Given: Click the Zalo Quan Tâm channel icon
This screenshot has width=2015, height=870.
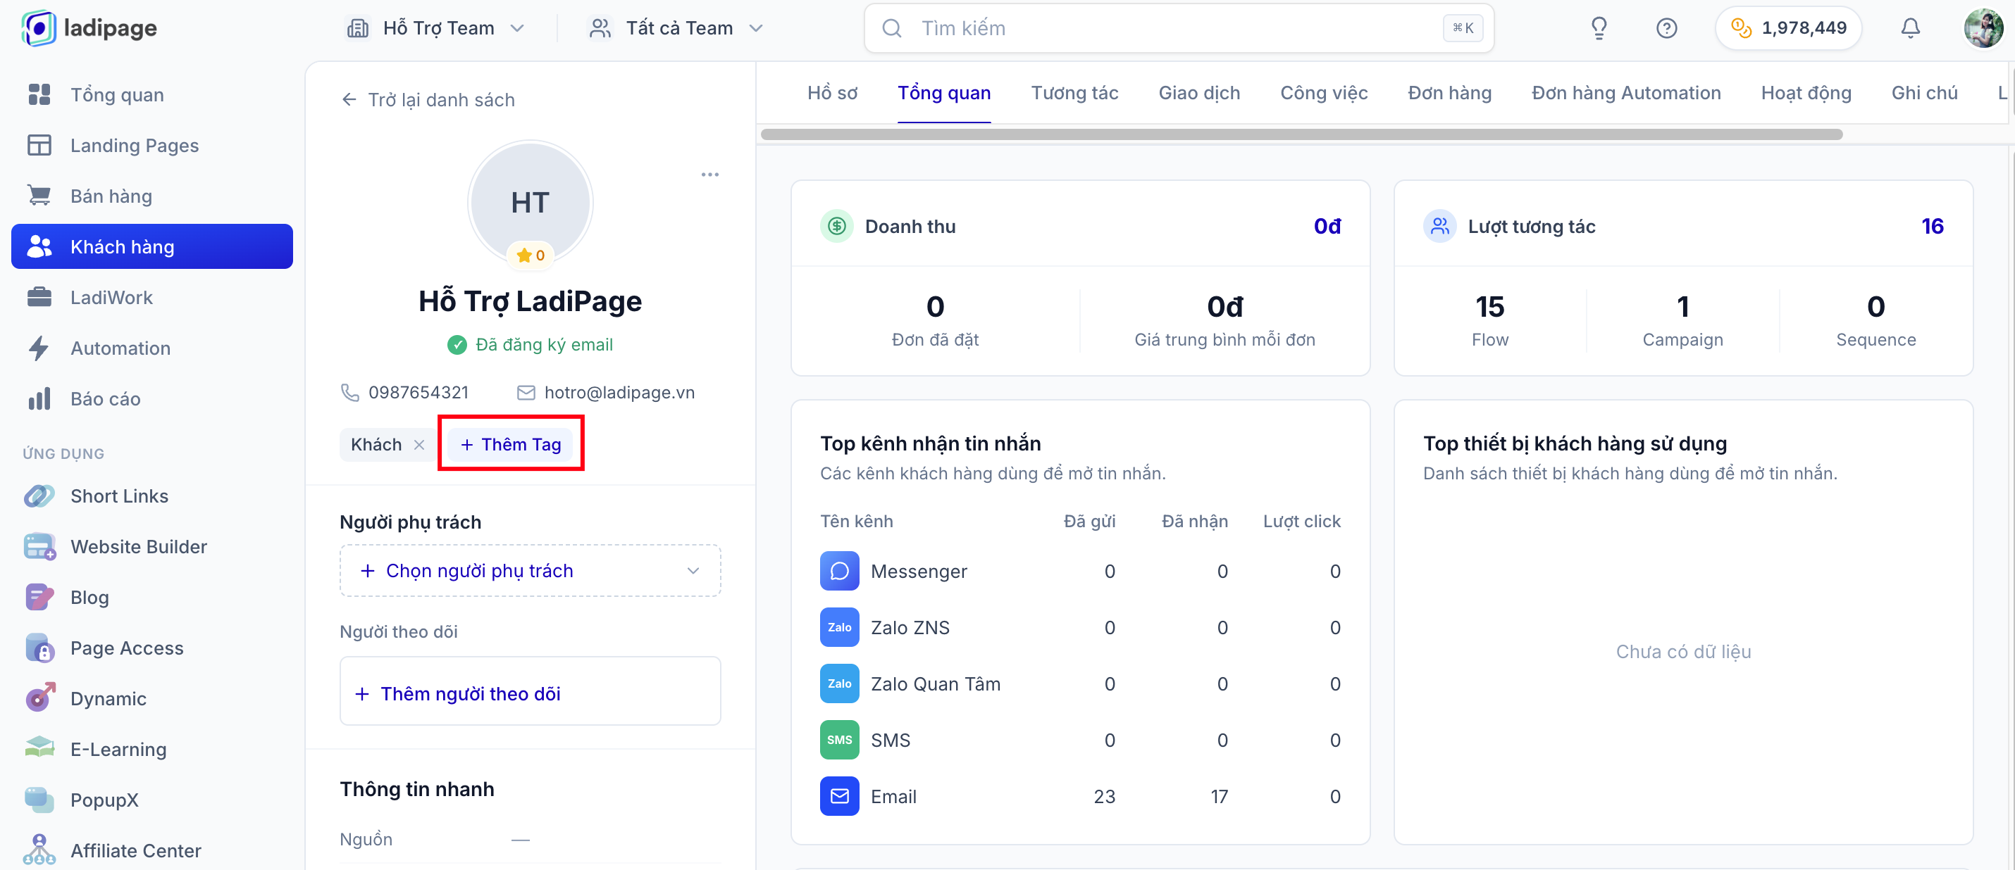Looking at the screenshot, I should pos(839,684).
